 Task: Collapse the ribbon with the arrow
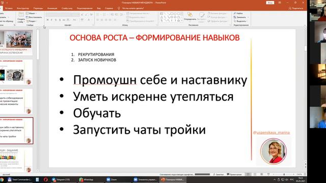[x=305, y=25]
